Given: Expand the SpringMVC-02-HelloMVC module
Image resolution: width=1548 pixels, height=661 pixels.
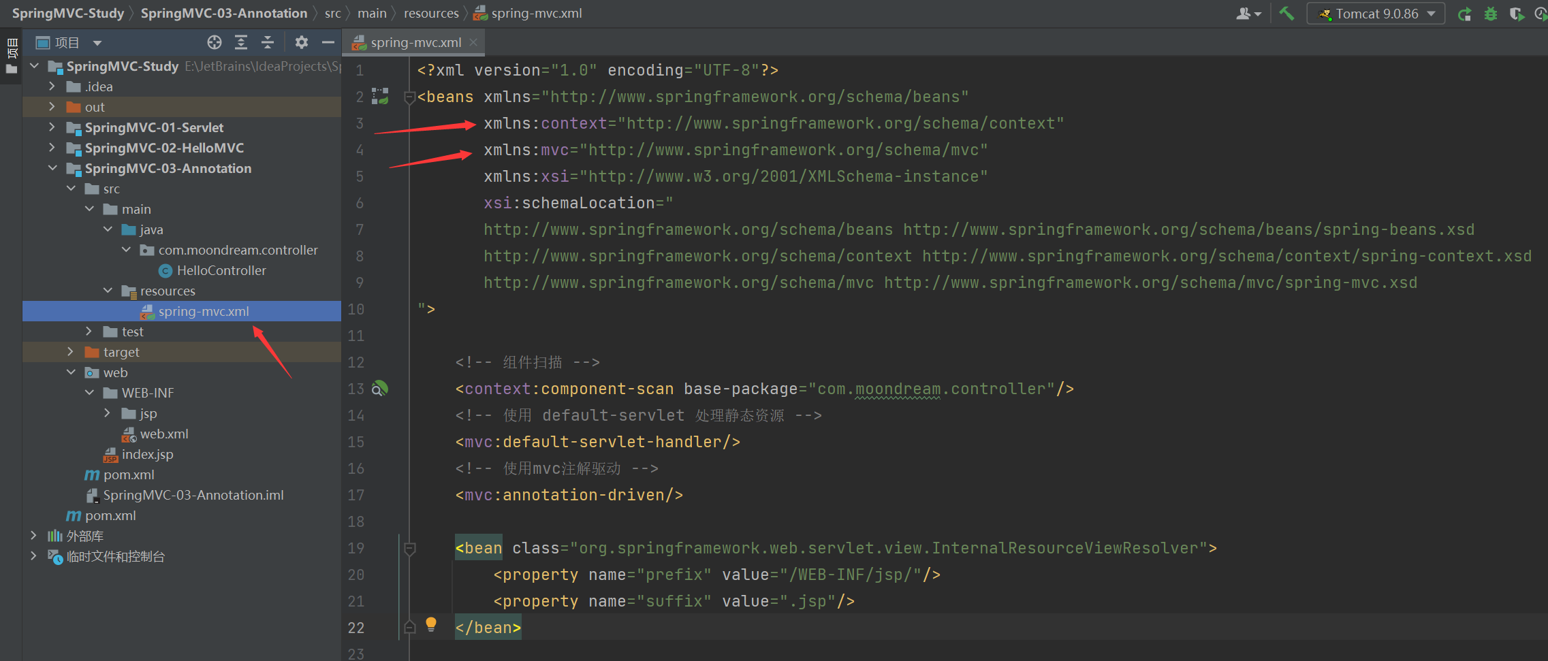Looking at the screenshot, I should (52, 148).
